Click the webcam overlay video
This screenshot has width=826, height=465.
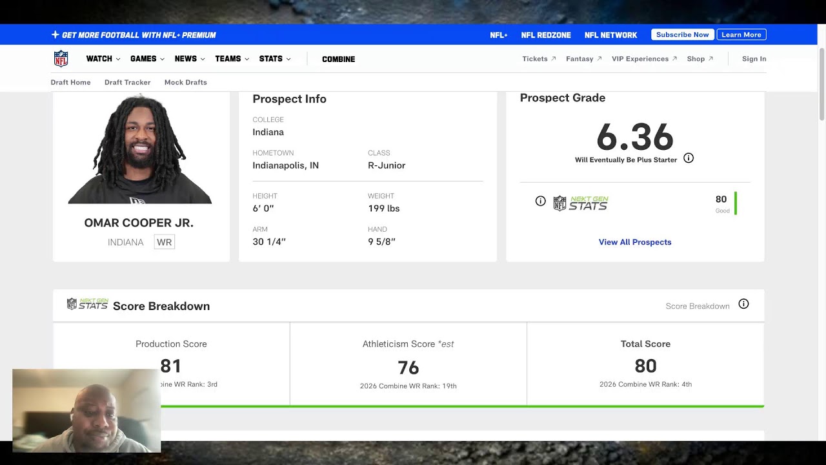click(86, 411)
